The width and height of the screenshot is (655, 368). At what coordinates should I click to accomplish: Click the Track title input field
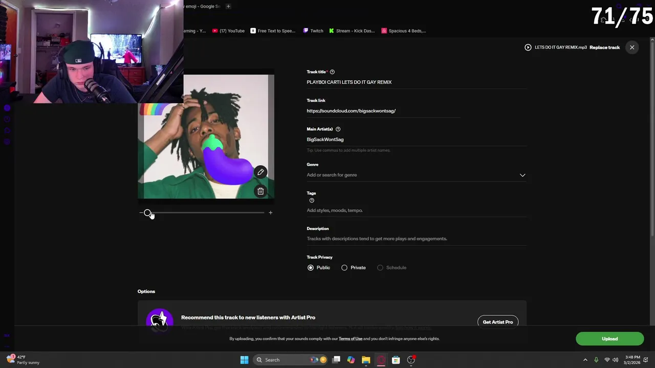point(416,82)
